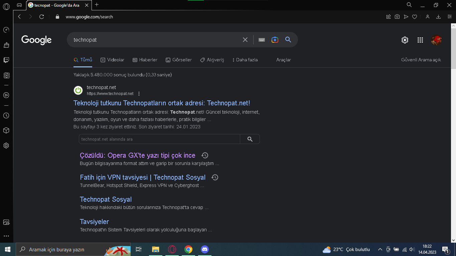Open the Twitch sidebar panel
The width and height of the screenshot is (456, 256).
tap(6, 60)
